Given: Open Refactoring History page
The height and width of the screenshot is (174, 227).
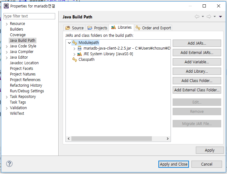Looking at the screenshot, I should click(26, 85).
